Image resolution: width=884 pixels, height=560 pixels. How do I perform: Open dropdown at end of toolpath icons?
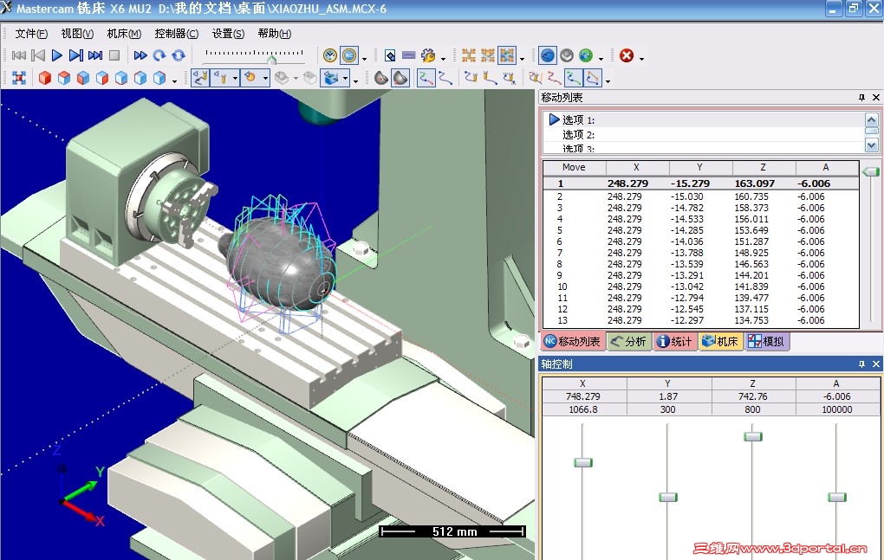coord(608,81)
